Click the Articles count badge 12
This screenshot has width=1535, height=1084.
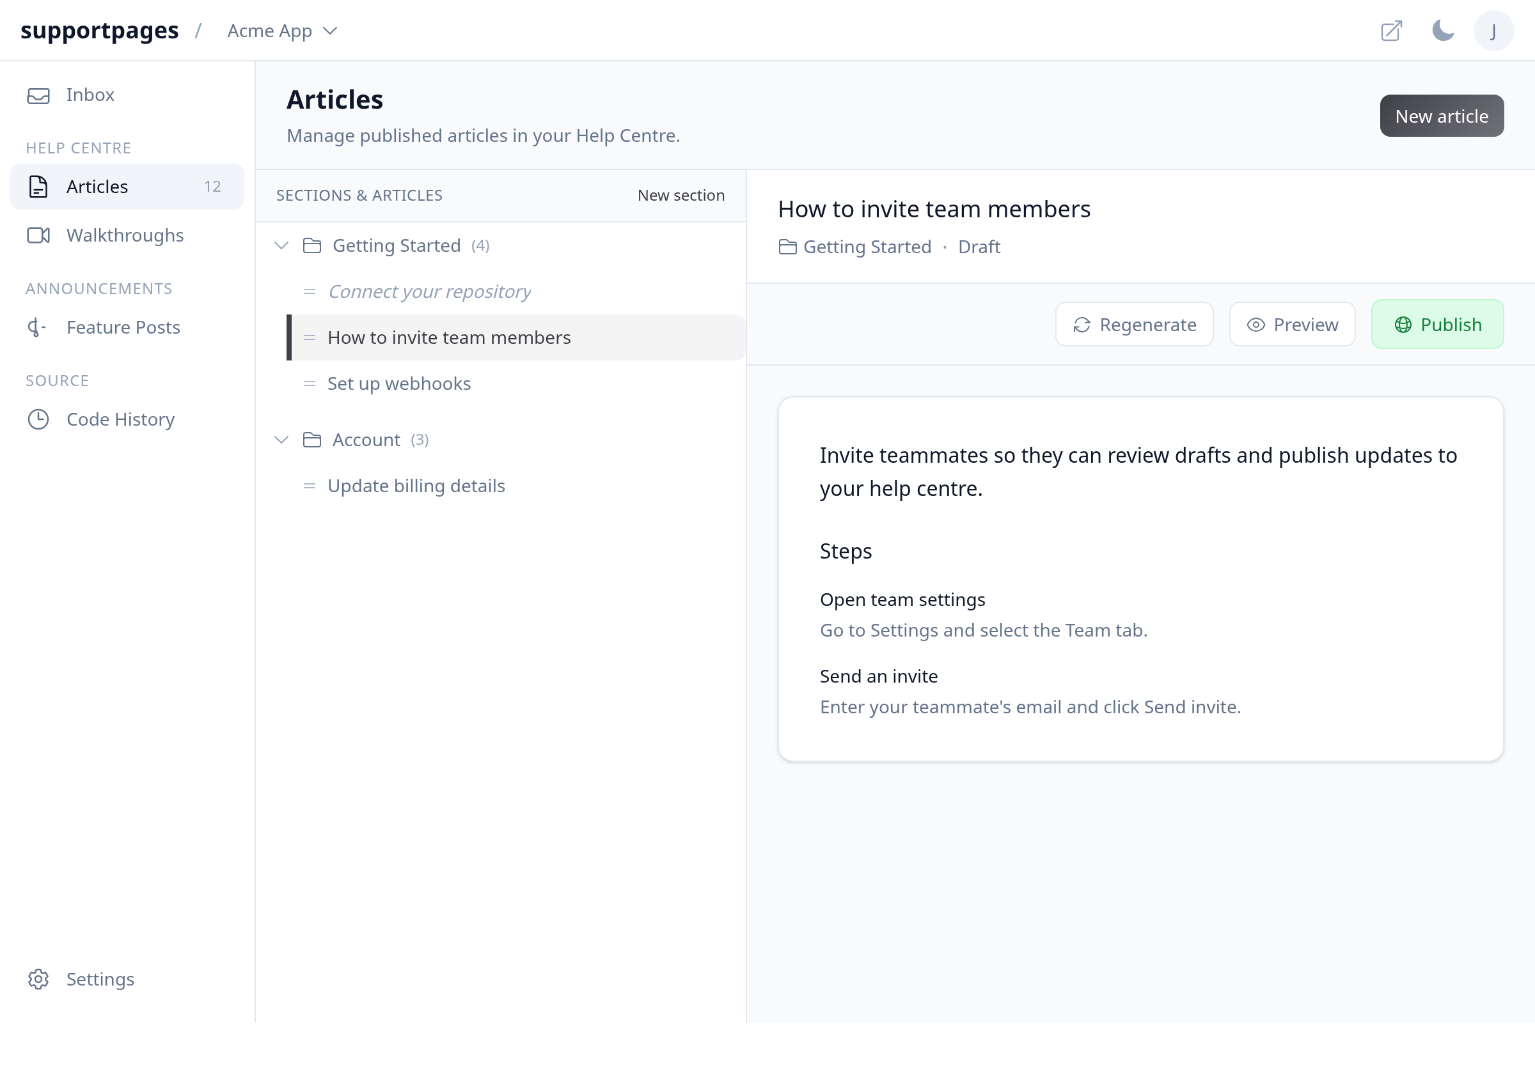[212, 187]
